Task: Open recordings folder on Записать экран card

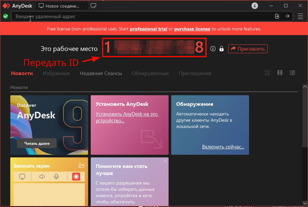Action: pyautogui.click(x=82, y=166)
